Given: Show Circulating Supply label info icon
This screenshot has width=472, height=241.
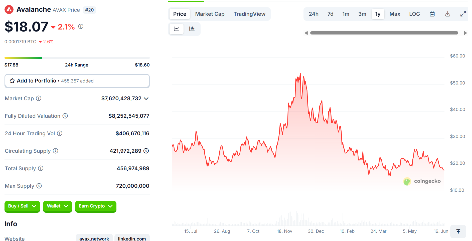Looking at the screenshot, I should pos(56,151).
